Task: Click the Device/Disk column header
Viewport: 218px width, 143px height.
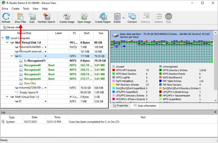Action: [24, 33]
